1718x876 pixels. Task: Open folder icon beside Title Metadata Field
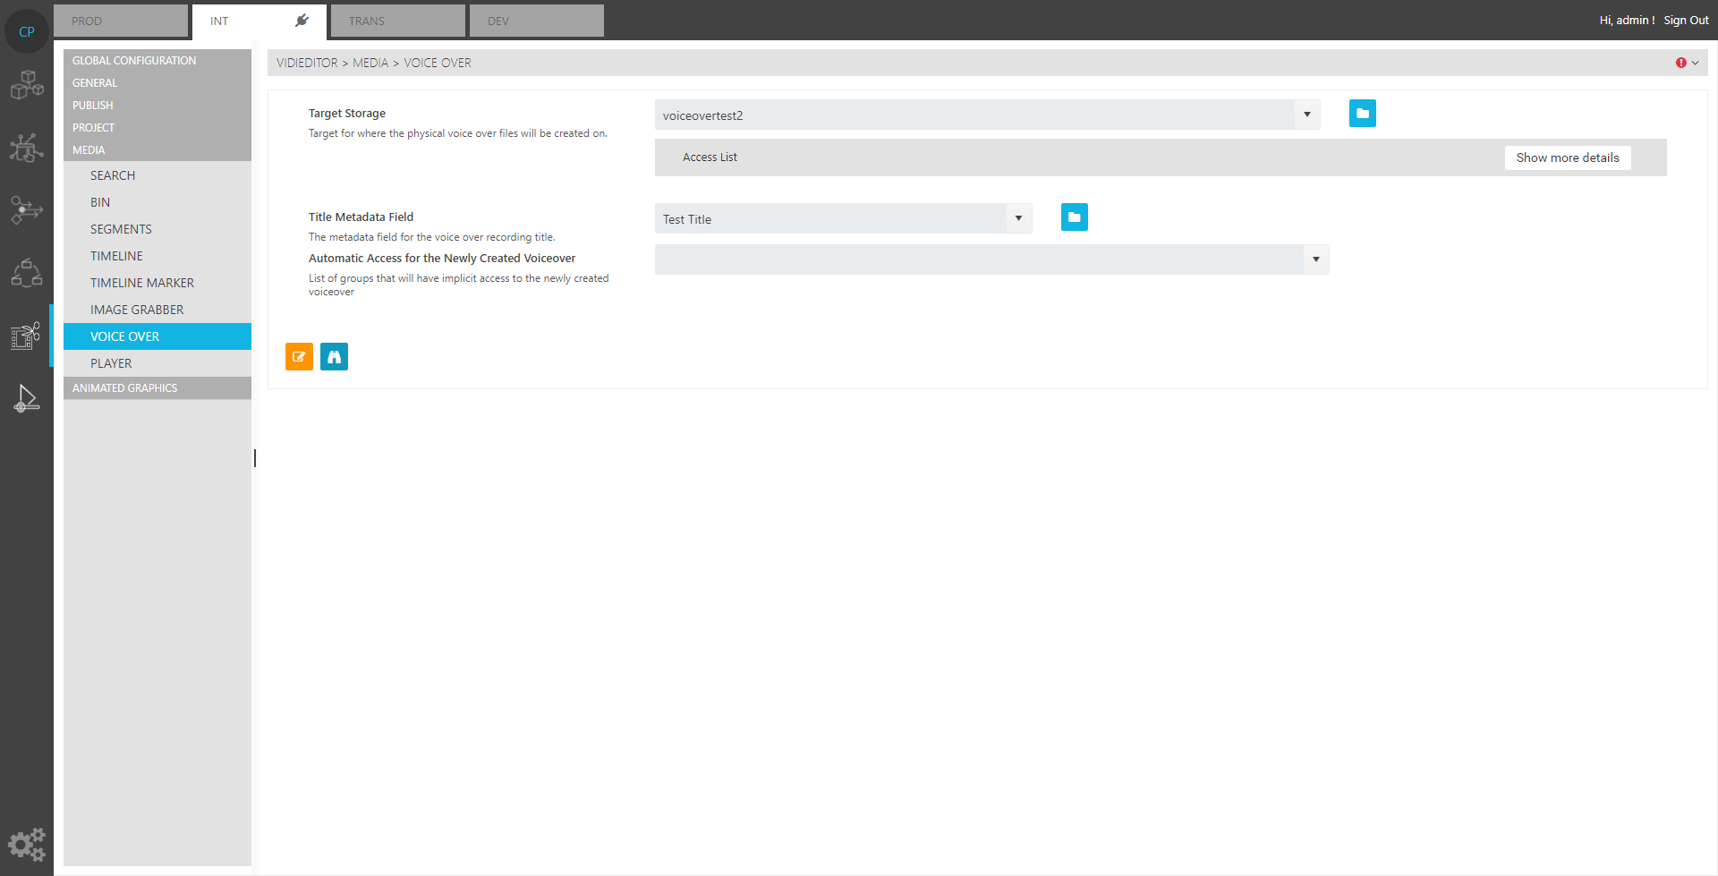point(1074,217)
